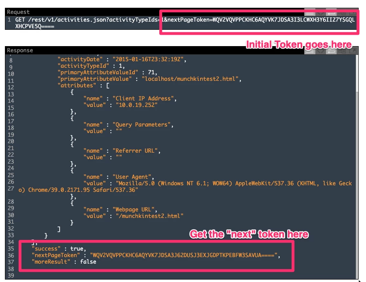Click the Response panel format-text lines icon
Image resolution: width=366 pixels, height=282 pixels.
click(310, 51)
